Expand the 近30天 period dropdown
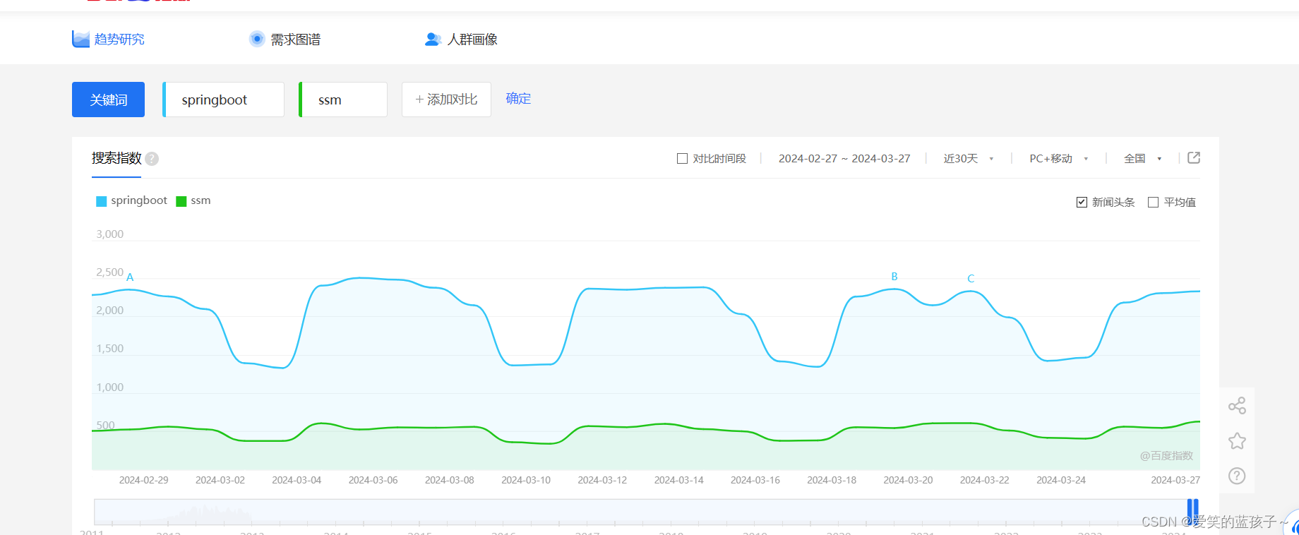 [969, 159]
